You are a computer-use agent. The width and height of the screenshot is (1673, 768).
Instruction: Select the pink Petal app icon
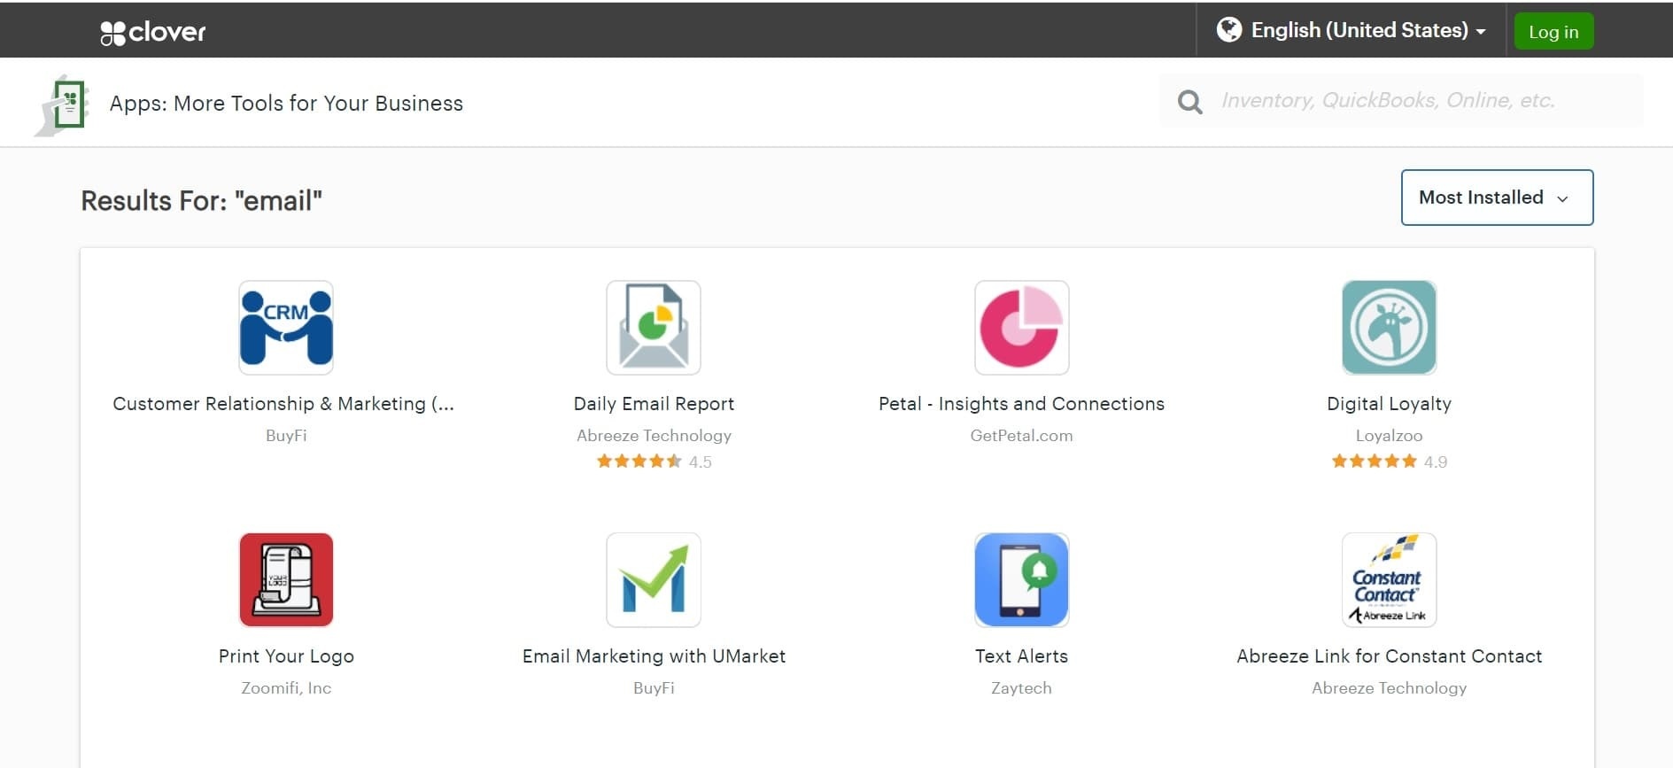tap(1021, 328)
